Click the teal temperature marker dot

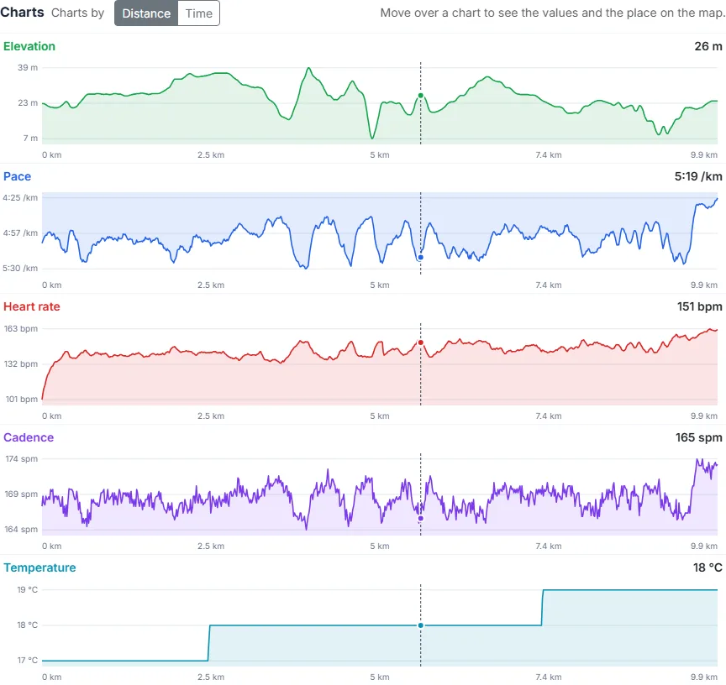point(420,625)
